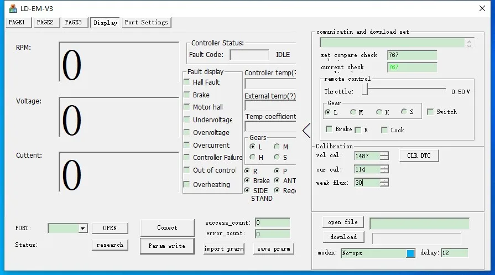
Task: Click the save prarm button
Action: [273, 249]
